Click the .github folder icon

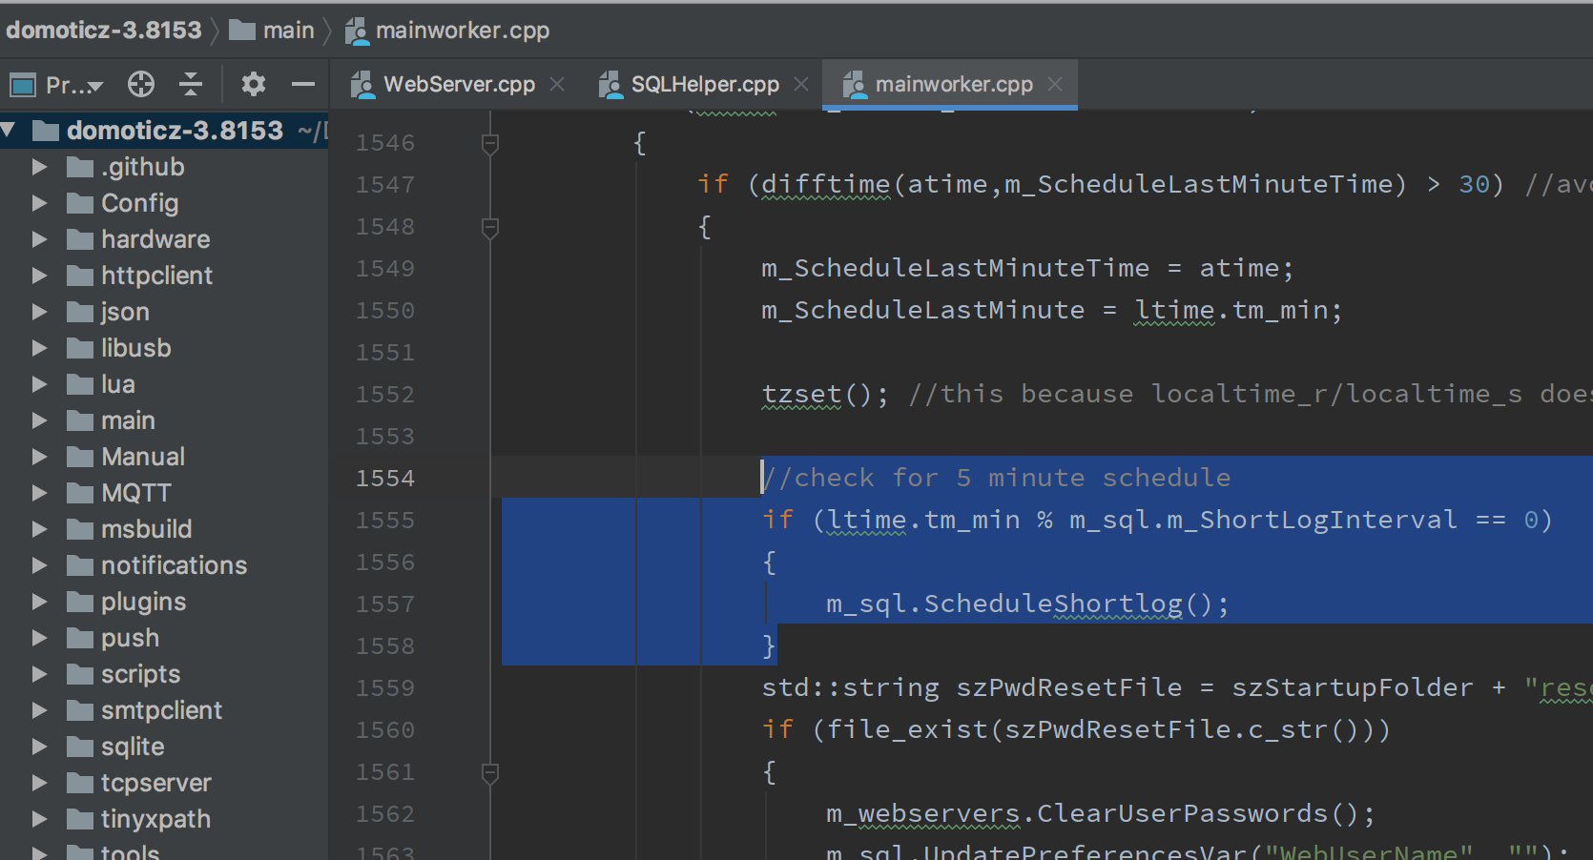pos(80,168)
